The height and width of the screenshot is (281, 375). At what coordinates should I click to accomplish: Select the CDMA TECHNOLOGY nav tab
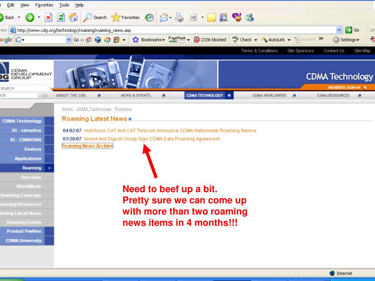(x=209, y=95)
